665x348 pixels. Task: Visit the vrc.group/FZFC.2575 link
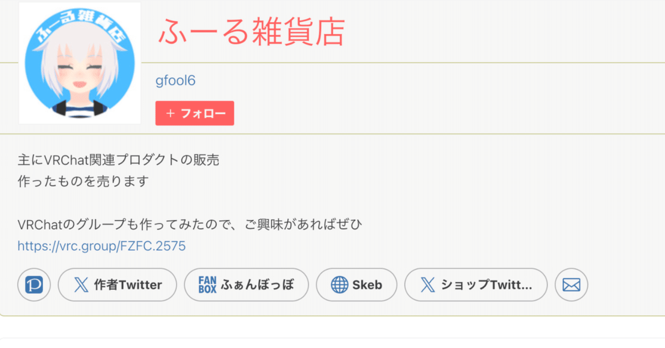pyautogui.click(x=101, y=246)
